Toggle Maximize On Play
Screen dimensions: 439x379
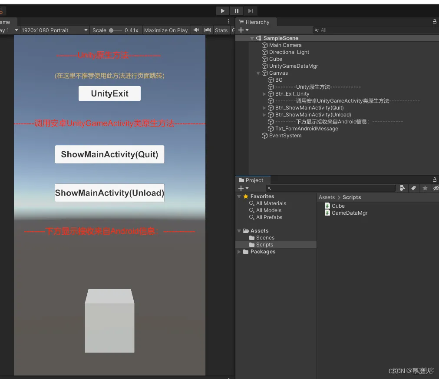(166, 30)
